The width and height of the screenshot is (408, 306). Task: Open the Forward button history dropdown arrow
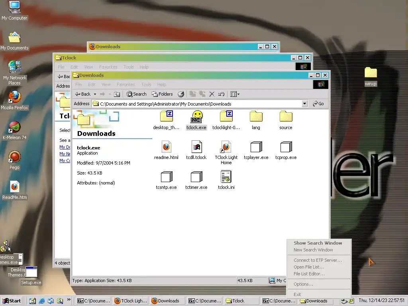click(110, 94)
